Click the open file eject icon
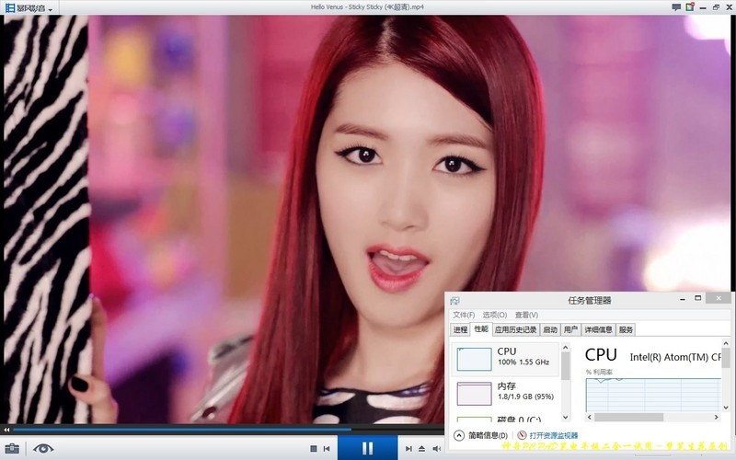Viewport: 736px width, 460px height. [422, 449]
